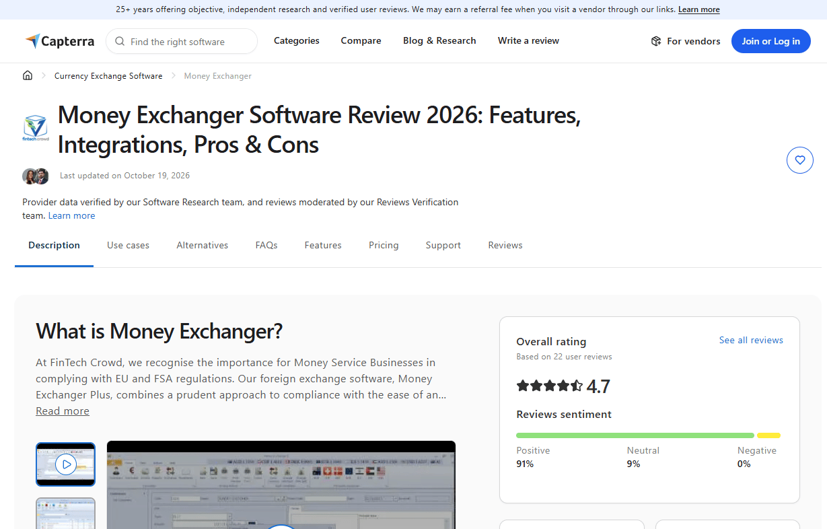Image resolution: width=827 pixels, height=529 pixels.
Task: Go to Currency Exchange Software breadcrumb
Action: click(x=108, y=76)
